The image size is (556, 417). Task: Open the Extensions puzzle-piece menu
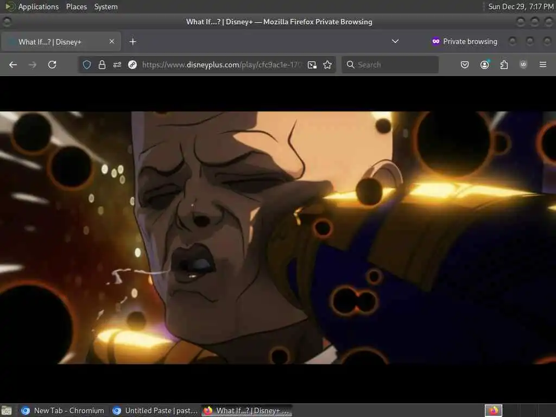(x=504, y=65)
